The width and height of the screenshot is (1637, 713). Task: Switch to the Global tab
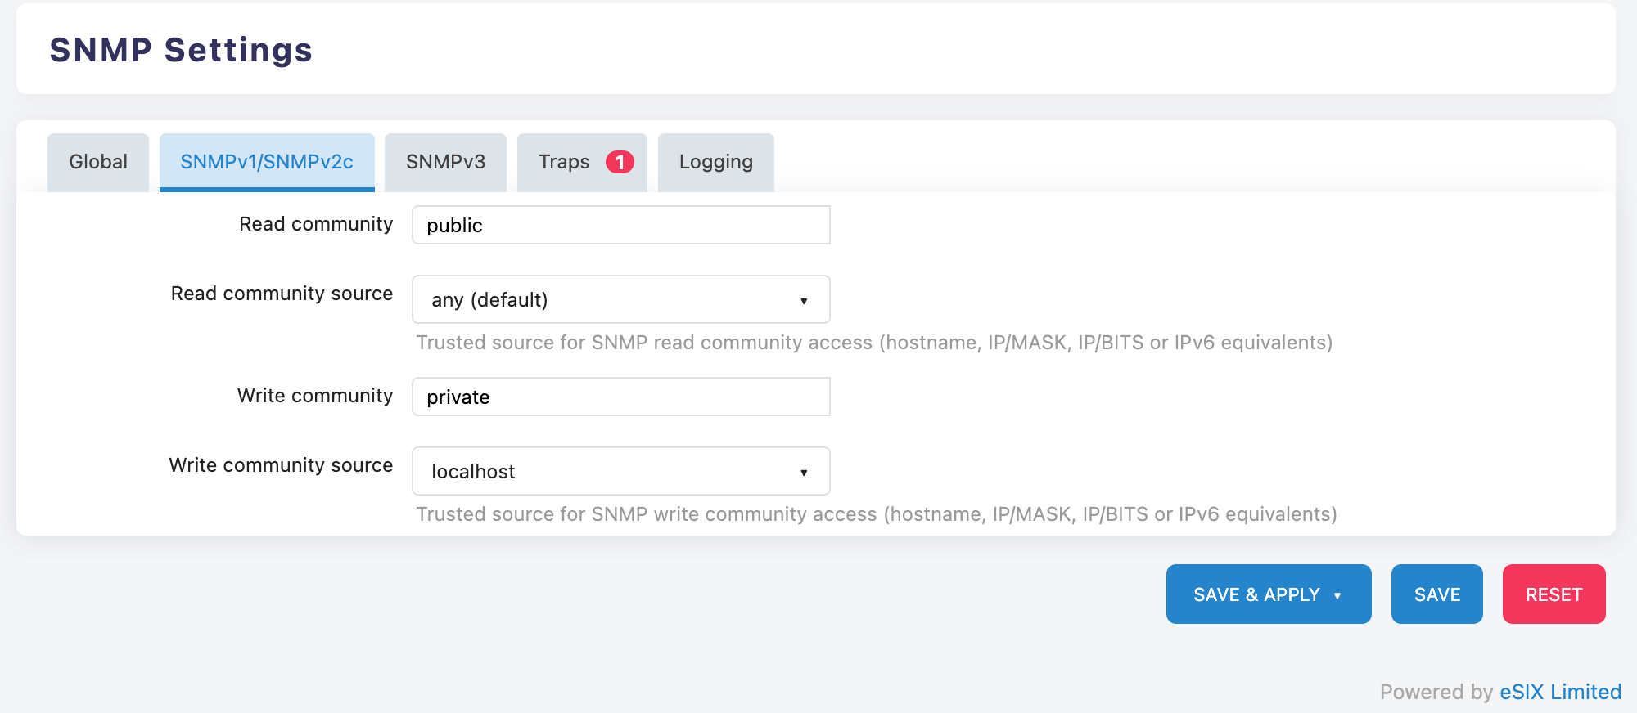point(98,162)
